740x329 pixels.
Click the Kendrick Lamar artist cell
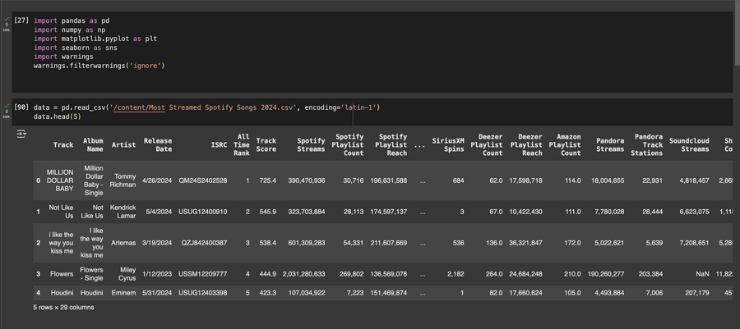tap(123, 212)
